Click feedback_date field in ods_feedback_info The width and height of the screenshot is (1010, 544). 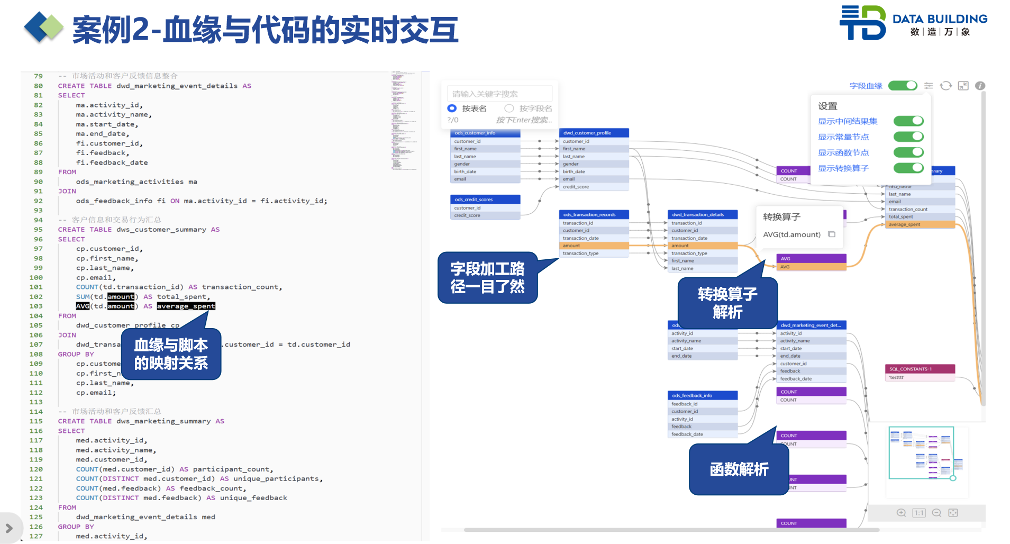coord(703,434)
